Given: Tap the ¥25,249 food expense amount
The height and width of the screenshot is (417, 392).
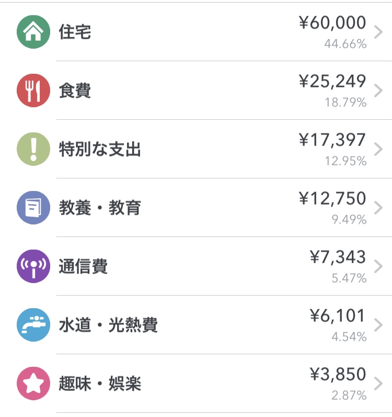Looking at the screenshot, I should point(332,81).
